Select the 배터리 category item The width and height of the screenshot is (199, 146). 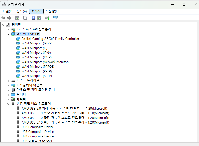21,99
